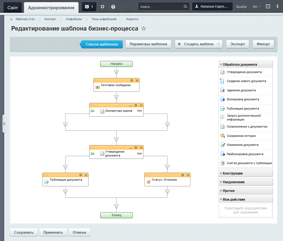The width and height of the screenshot is (283, 241).
Task: Switch to the Сайт tab
Action: (13, 8)
